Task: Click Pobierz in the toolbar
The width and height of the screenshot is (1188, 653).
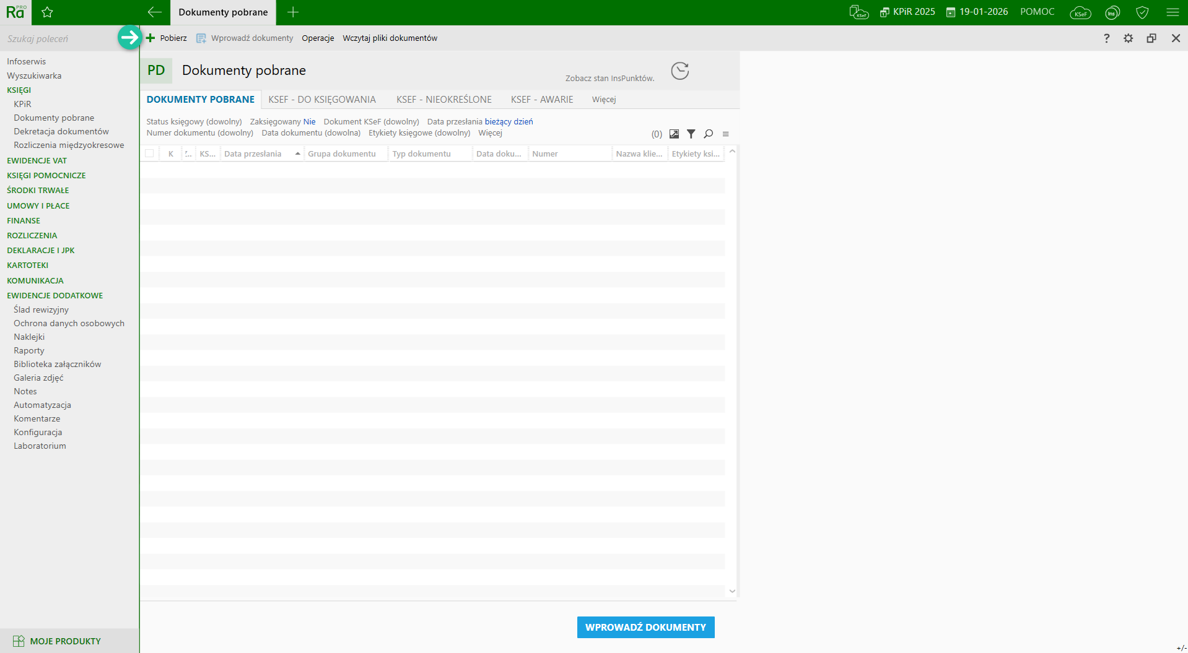Action: 167,38
